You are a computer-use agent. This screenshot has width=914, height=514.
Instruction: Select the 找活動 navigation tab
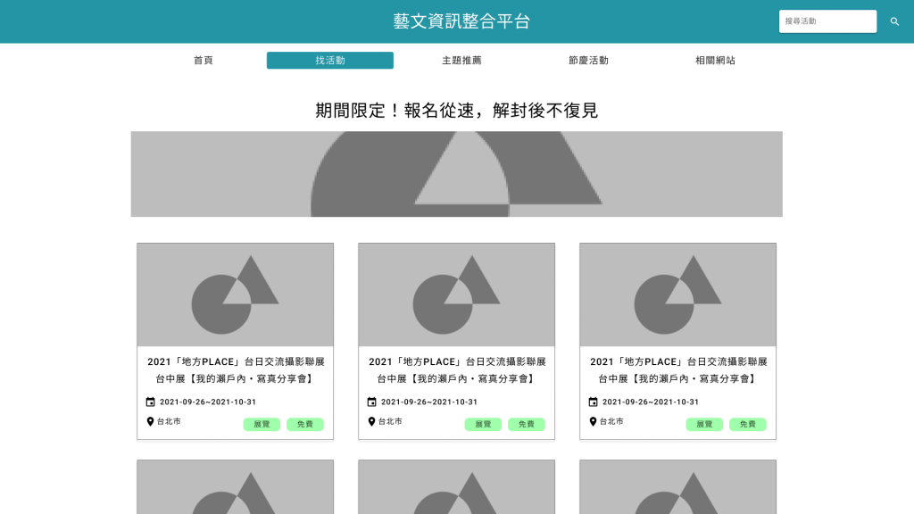(330, 61)
